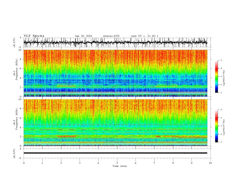Select the ch.2 "Frequency (kHz)" axis label
The width and height of the screenshot is (237, 183).
pyautogui.click(x=17, y=119)
